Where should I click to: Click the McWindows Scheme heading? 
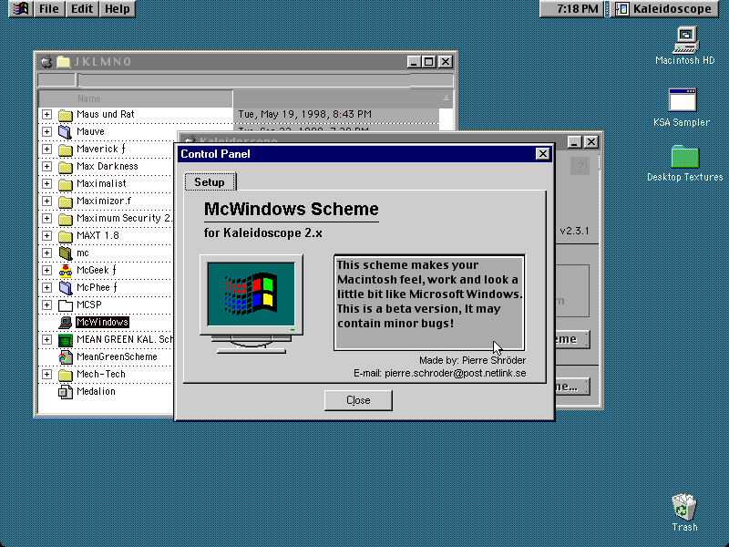[x=291, y=209]
